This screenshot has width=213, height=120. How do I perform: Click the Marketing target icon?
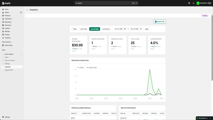click(x=3, y=22)
